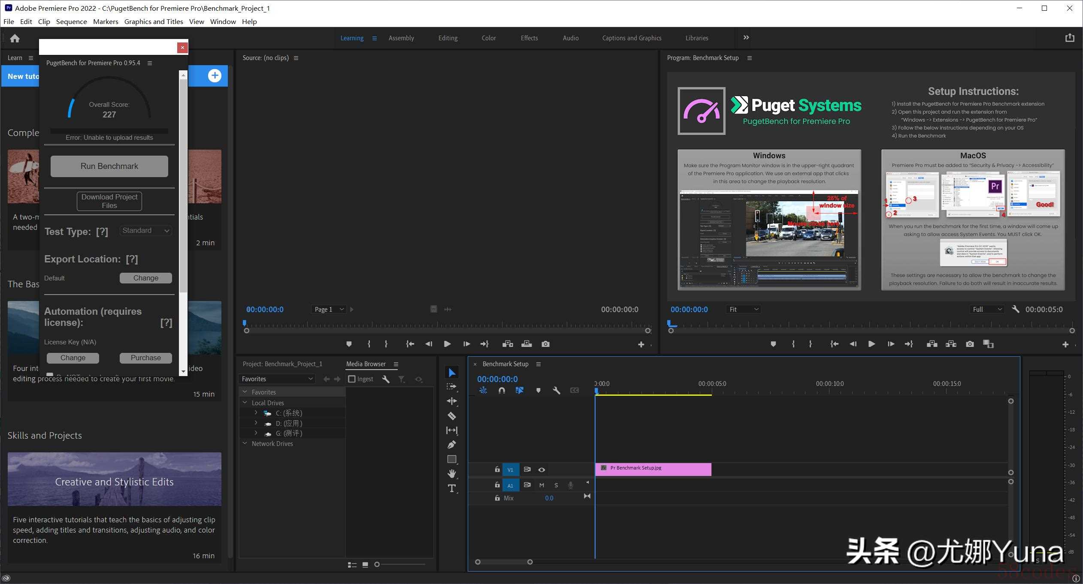Viewport: 1083px width, 584px height.
Task: Switch to Project: Benchmark_Project_1 tab
Action: (282, 364)
